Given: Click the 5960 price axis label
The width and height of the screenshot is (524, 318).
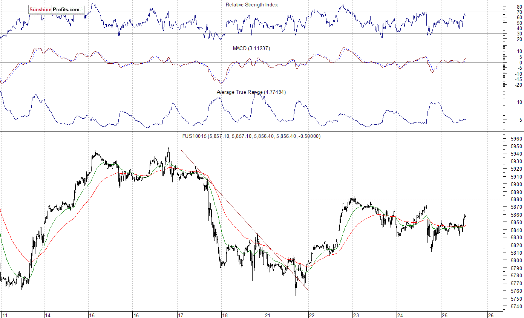Looking at the screenshot, I should point(516,139).
